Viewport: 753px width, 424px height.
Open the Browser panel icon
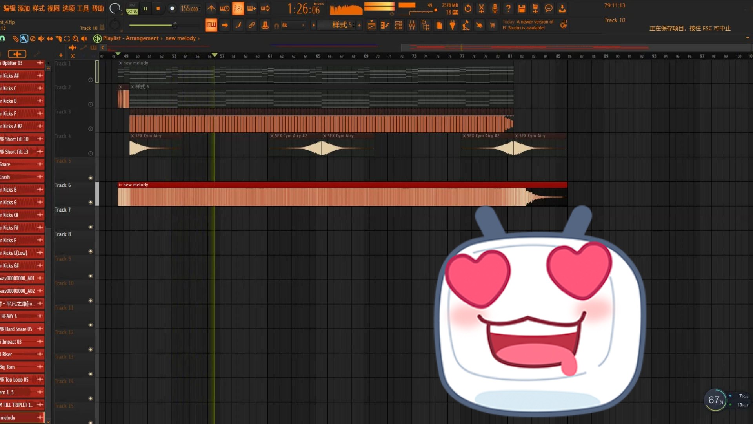[x=426, y=26]
